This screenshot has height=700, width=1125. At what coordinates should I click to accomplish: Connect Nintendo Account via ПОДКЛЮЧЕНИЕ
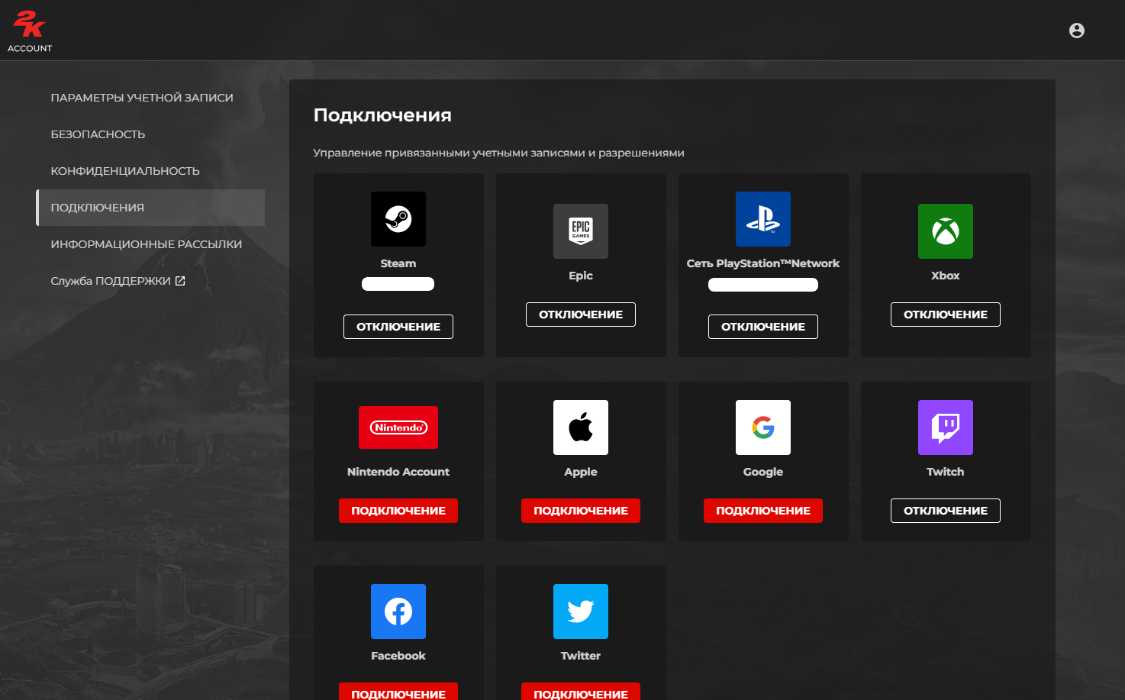pos(398,511)
